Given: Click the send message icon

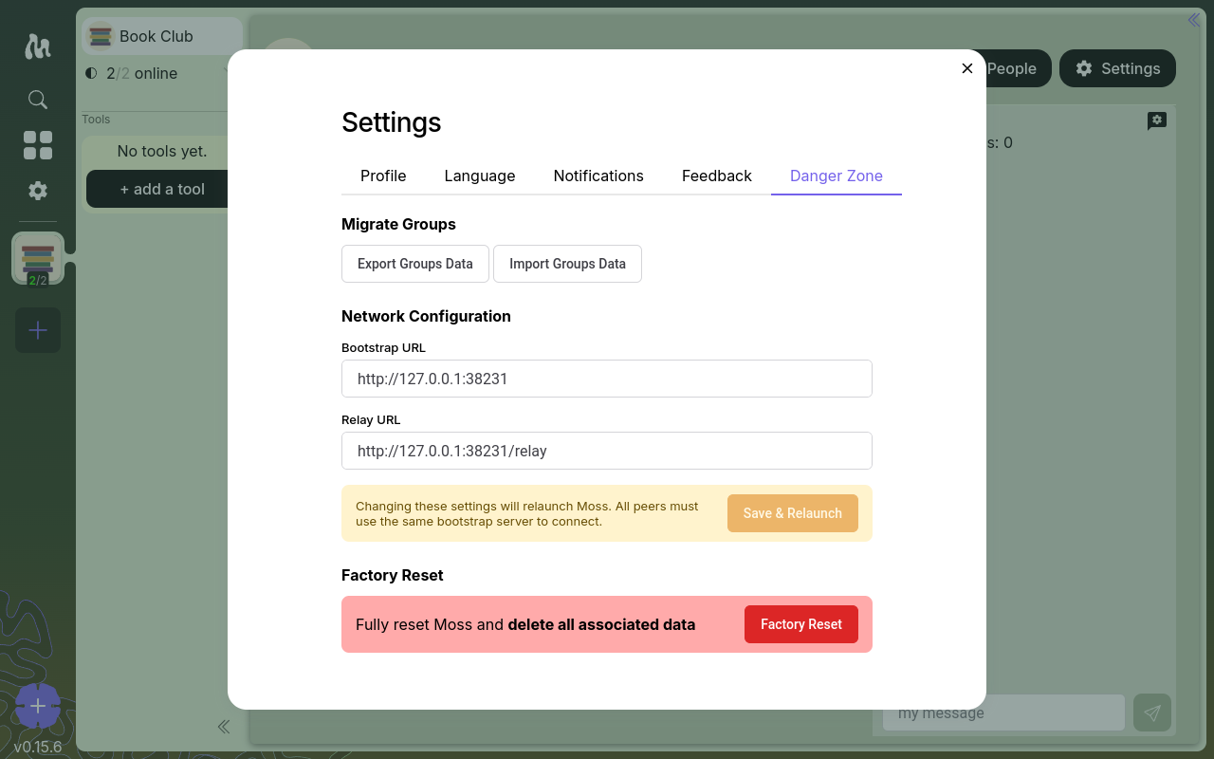Looking at the screenshot, I should [1152, 713].
